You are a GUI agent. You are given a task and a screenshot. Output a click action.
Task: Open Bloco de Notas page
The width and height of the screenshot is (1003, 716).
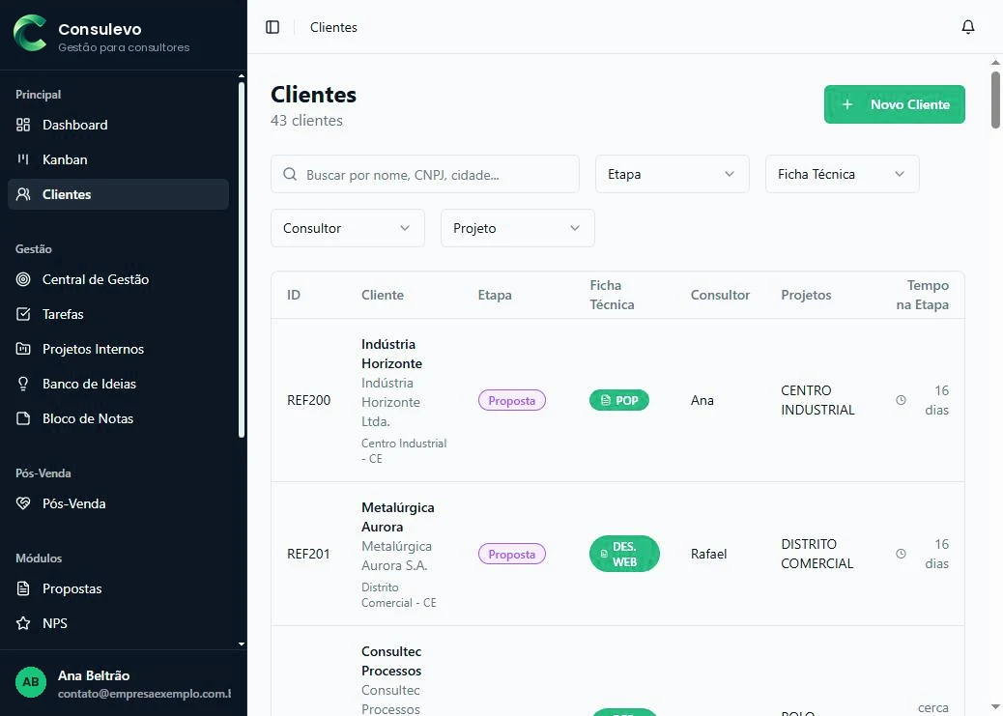[118, 418]
